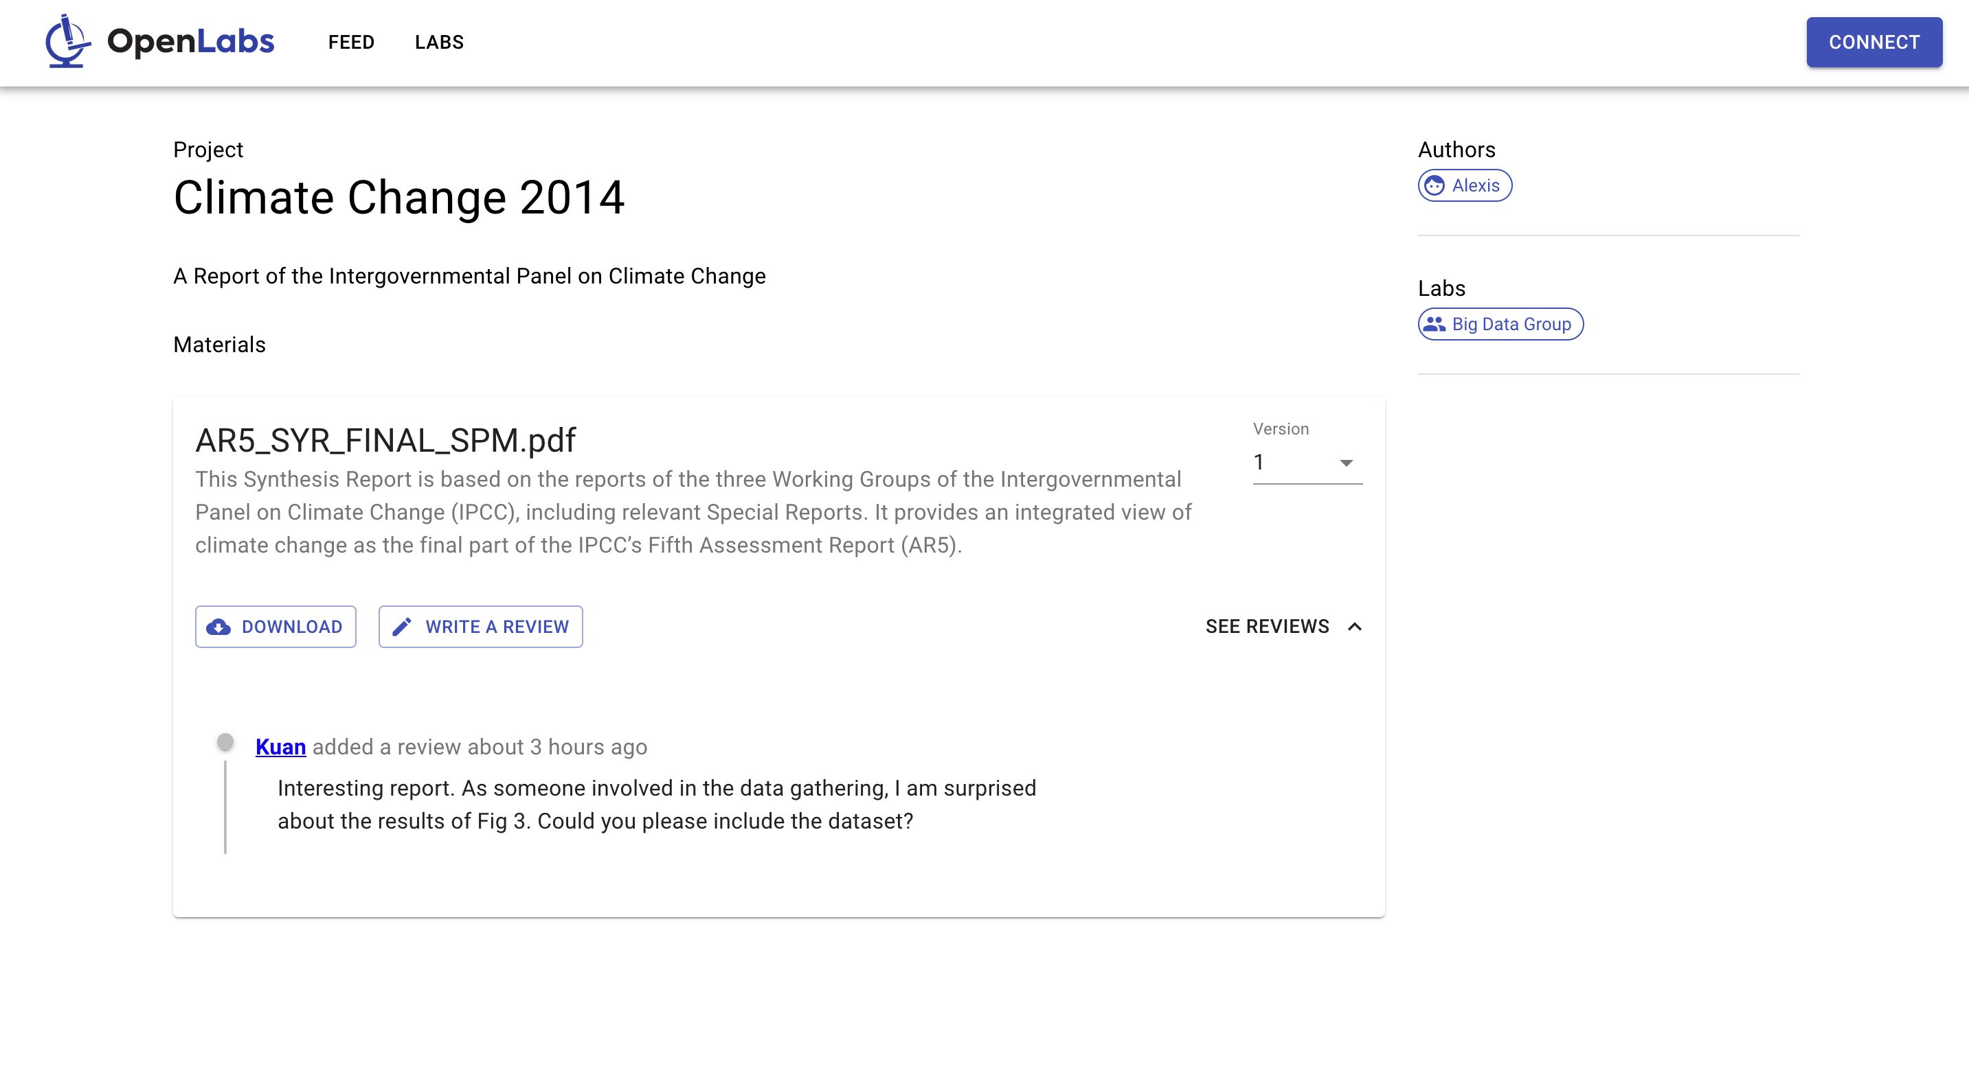
Task: Click the CONNECT button icon
Action: pyautogui.click(x=1872, y=43)
